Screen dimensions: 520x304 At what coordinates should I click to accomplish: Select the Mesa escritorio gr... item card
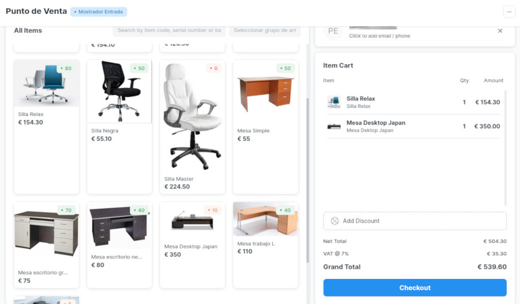coord(46,245)
